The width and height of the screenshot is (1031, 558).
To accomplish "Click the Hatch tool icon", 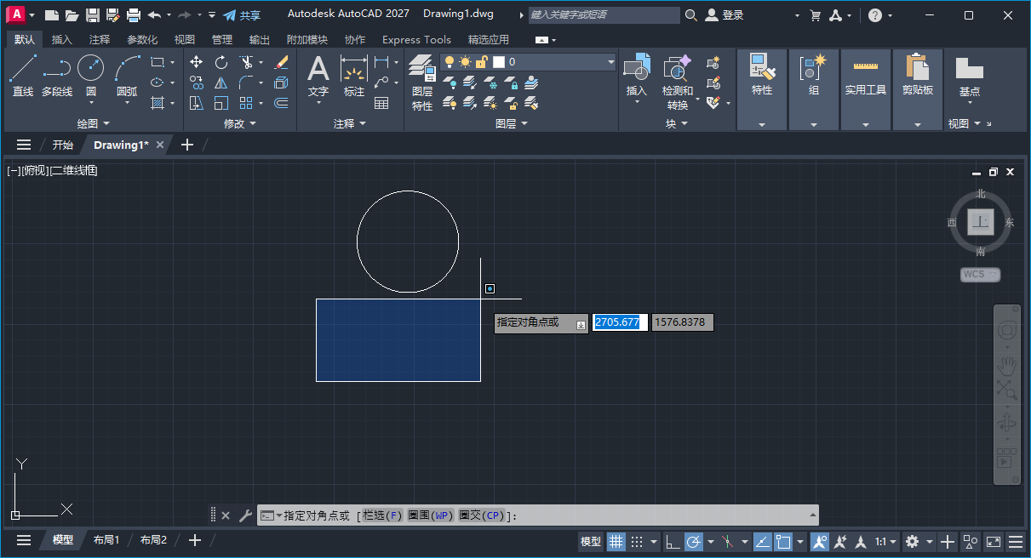I will click(157, 103).
